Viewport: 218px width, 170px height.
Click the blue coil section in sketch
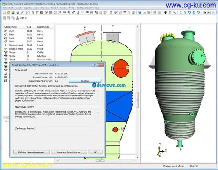[119, 106]
